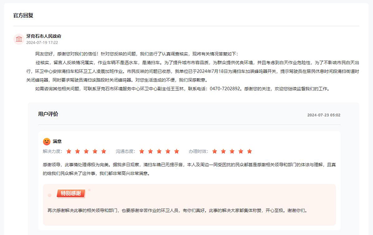Click first star of 解决力度 rating
Image resolution: width=373 pixels, height=235 pixels.
pos(69,151)
